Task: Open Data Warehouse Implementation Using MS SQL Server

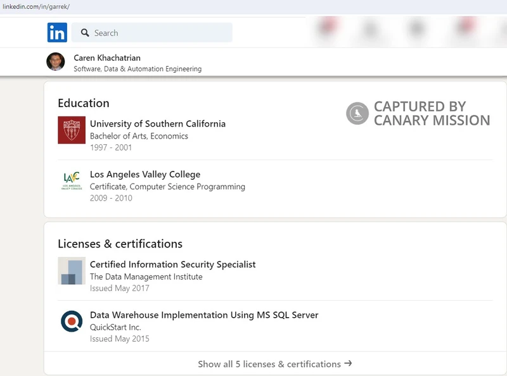Action: 204,315
